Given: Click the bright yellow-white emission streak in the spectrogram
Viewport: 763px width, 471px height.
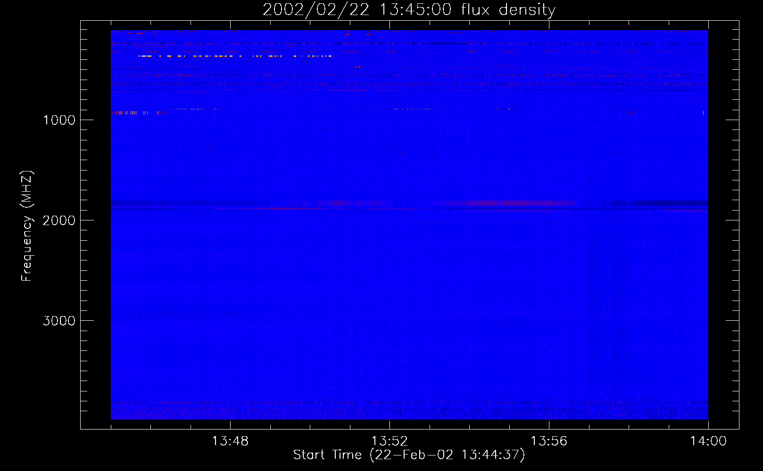Looking at the screenshot, I should coord(235,56).
